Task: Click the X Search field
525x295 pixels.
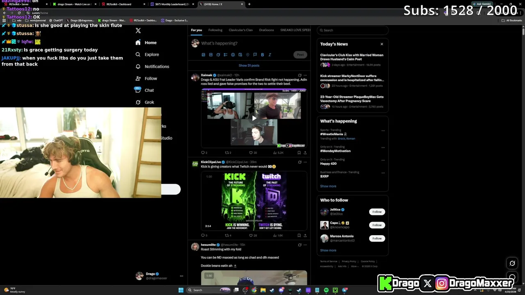Action: [353, 30]
